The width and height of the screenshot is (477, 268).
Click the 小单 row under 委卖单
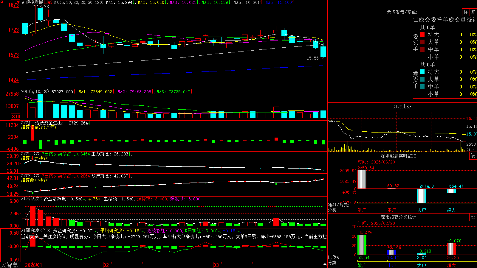point(448,94)
